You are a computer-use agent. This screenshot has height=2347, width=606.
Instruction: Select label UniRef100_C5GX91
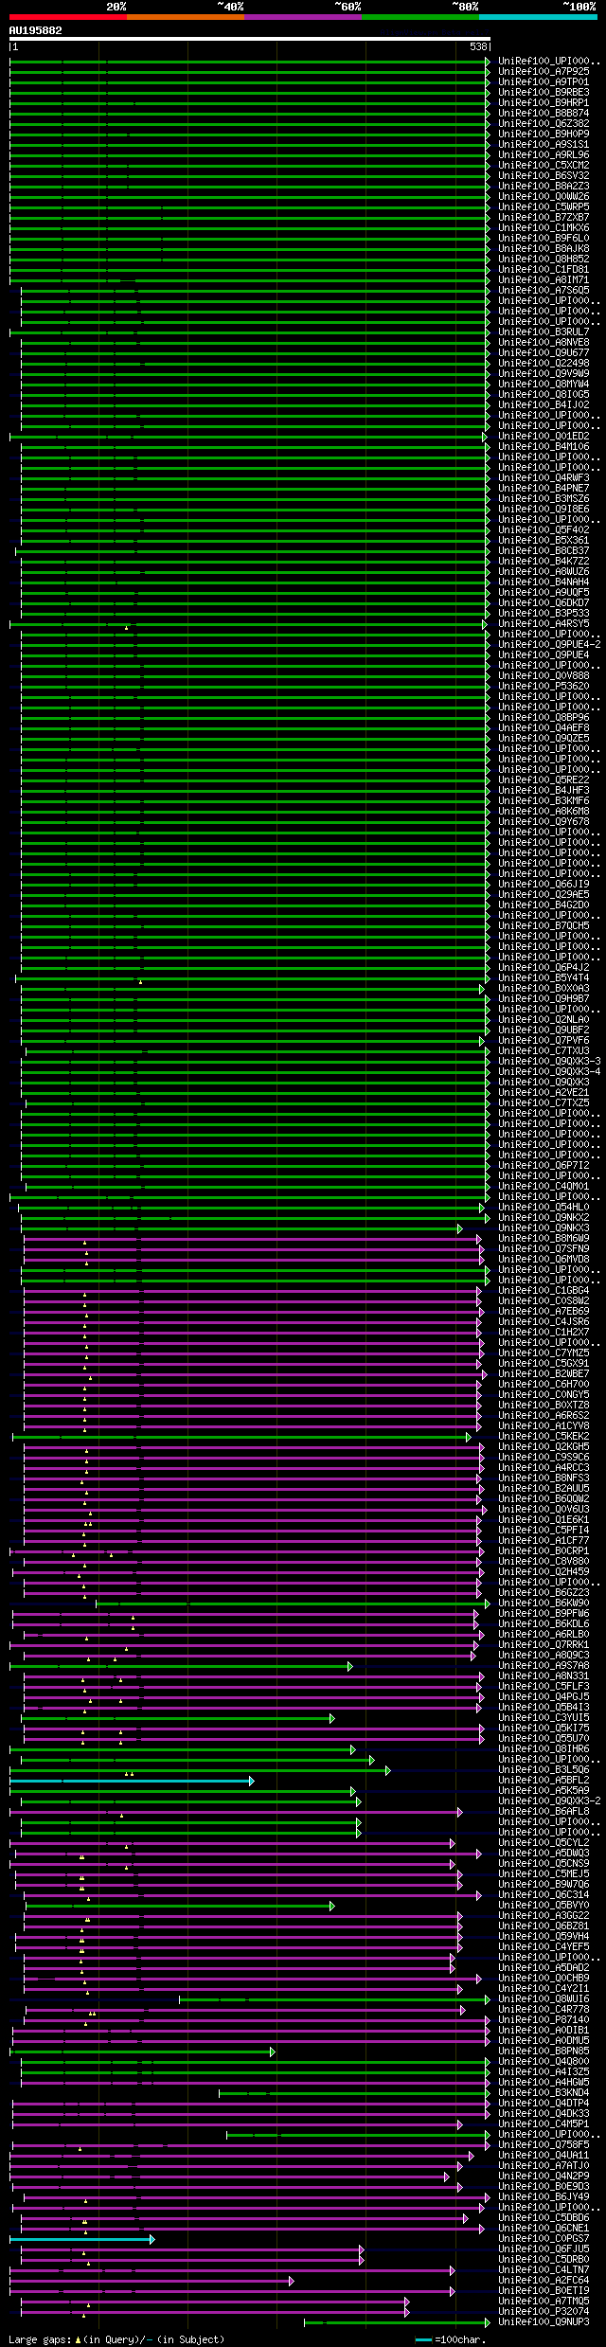point(544,1363)
